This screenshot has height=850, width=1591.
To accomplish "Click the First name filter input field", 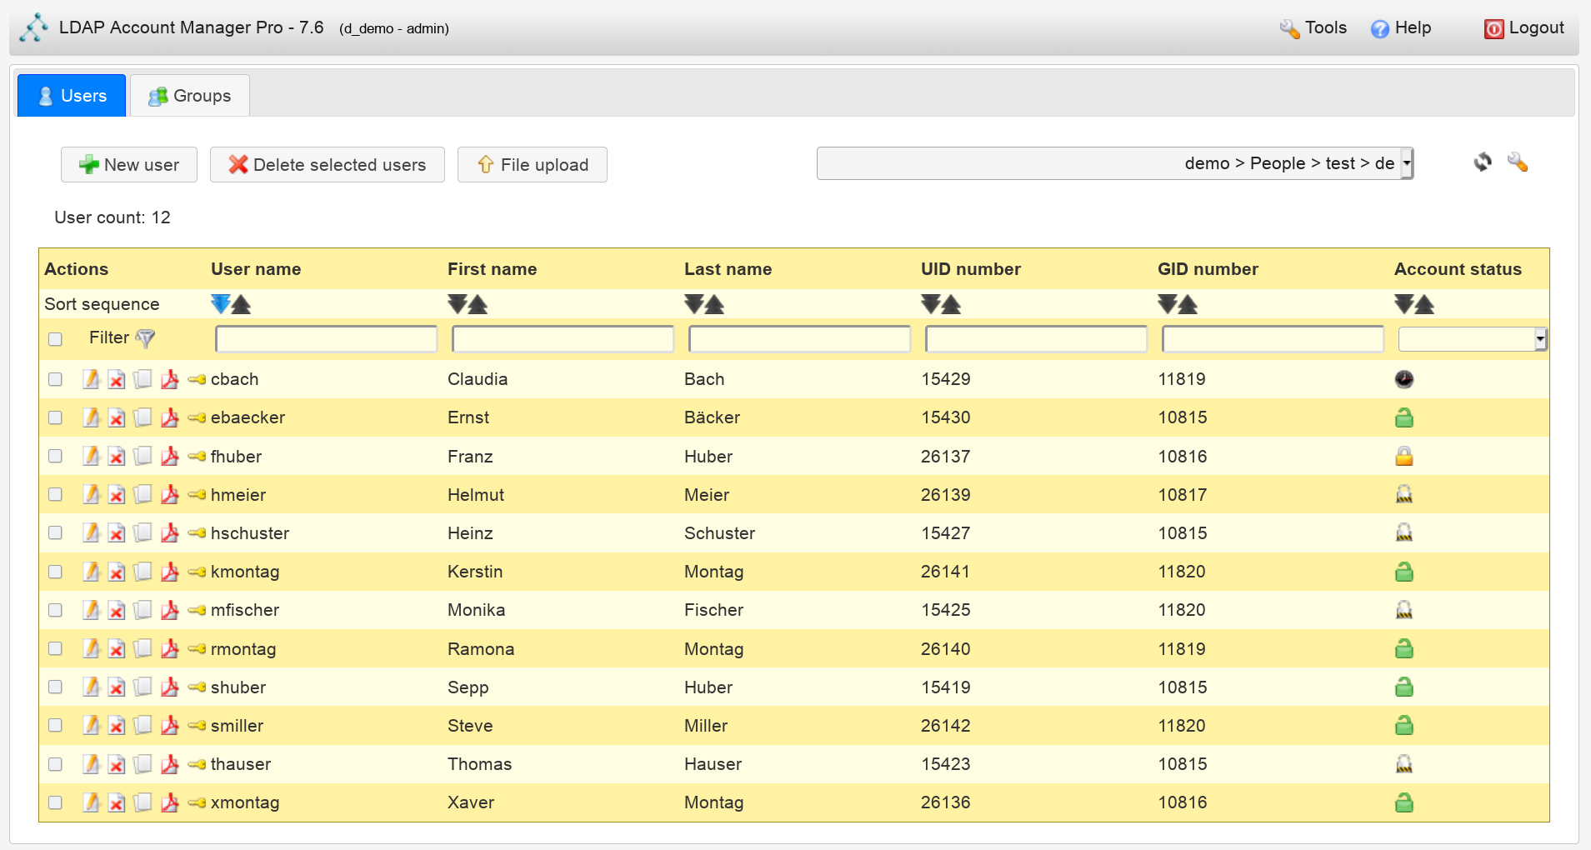I will pos(563,339).
